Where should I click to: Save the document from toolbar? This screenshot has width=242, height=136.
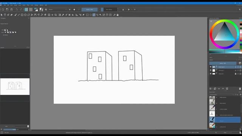[x=11, y=9]
